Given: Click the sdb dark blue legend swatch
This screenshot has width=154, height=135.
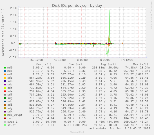Looking at the screenshot, I should click(5, 81).
